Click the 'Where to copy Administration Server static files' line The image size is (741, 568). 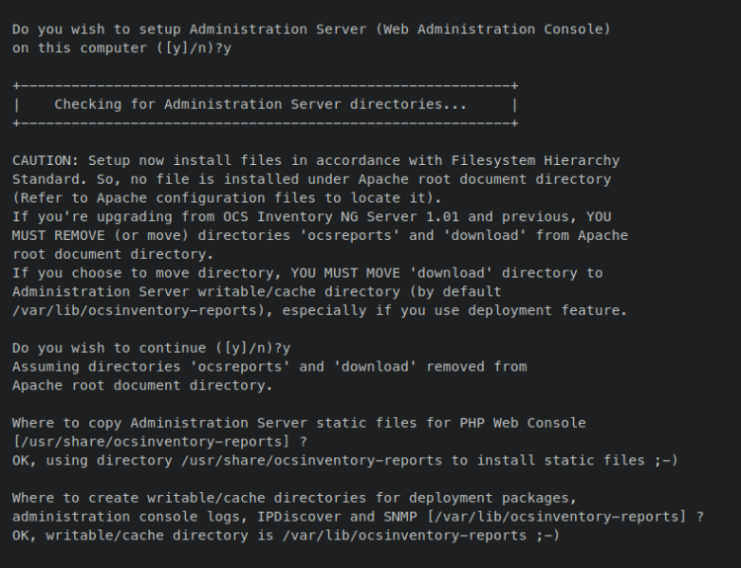point(298,423)
